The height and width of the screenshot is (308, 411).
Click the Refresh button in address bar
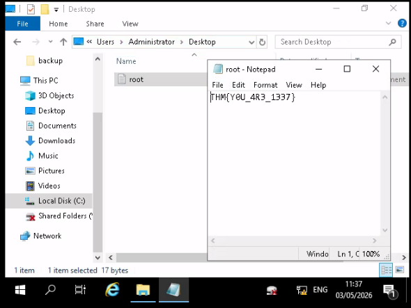pos(262,42)
